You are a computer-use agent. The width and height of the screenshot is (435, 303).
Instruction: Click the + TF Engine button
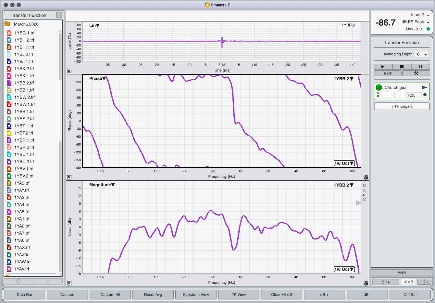(402, 106)
